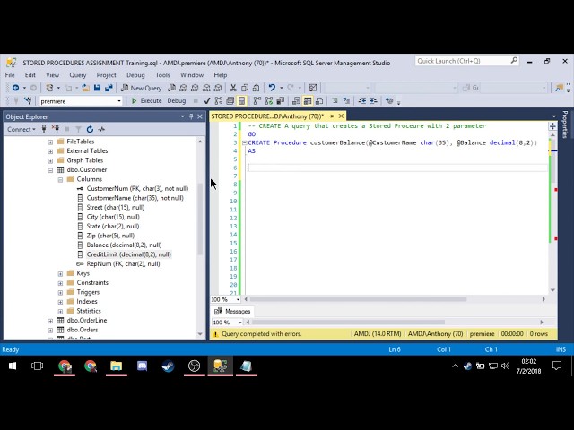
Task: Open the File menu
Action: click(10, 75)
